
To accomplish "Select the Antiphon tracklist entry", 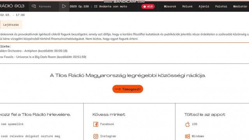I will coord(34,51).
